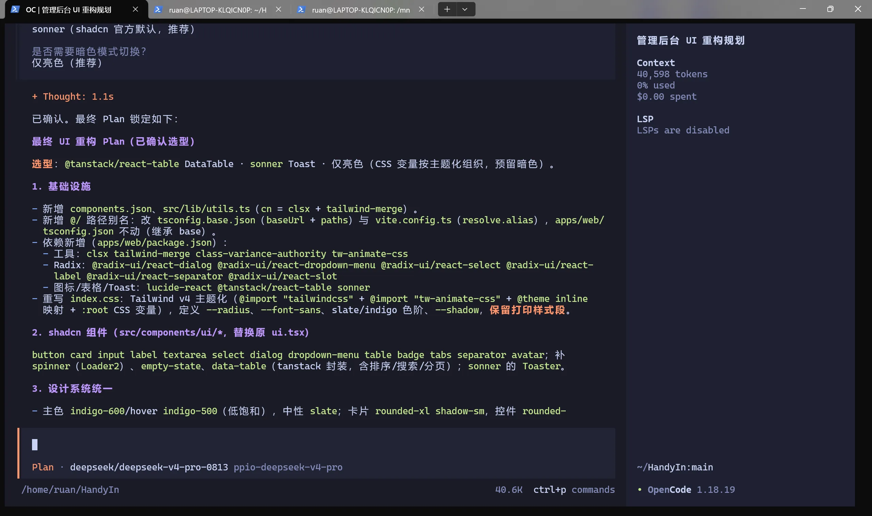872x516 pixels.
Task: Click 'apps/web/package.json' path
Action: click(x=155, y=242)
